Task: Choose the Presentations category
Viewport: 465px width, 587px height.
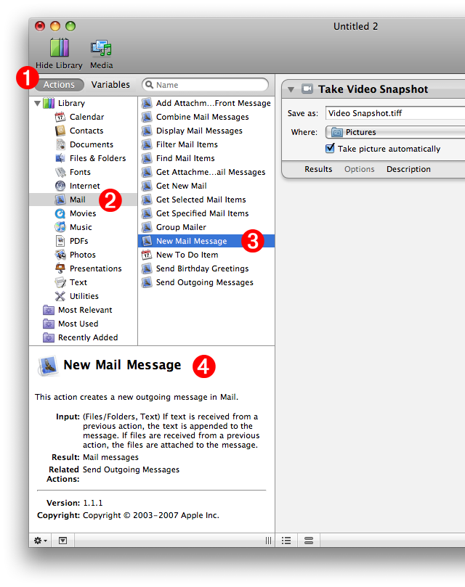Action: pyautogui.click(x=88, y=268)
